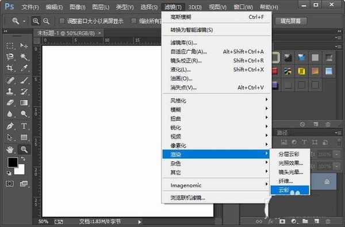The image size is (345, 227).
Task: Pick the yellow style swatch
Action: [x=301, y=71]
